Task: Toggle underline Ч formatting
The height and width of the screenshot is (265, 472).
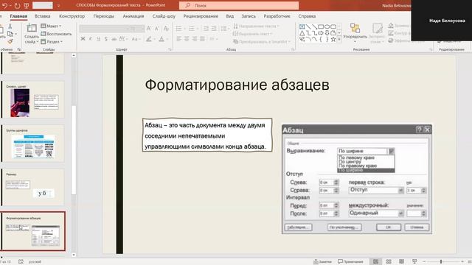Action: (x=98, y=39)
